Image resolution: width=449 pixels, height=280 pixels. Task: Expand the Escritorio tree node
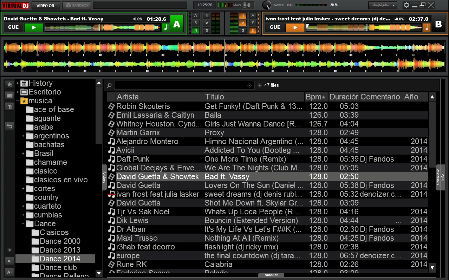[x=18, y=92]
